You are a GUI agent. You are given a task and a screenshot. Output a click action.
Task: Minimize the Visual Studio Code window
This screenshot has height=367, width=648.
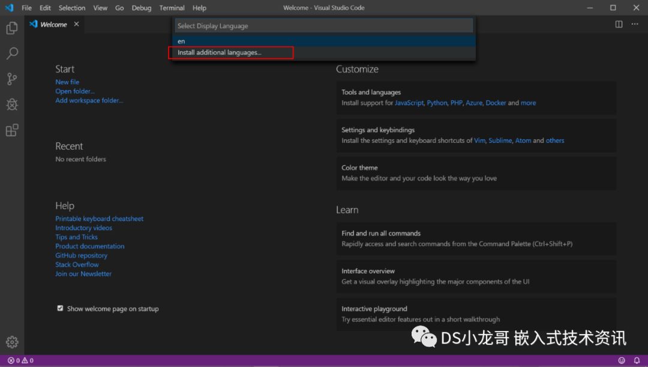tap(590, 8)
